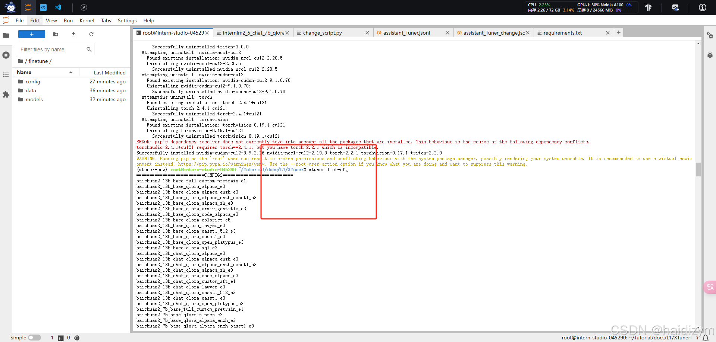Click the blue New Launcher plus button
Image resolution: width=716 pixels, height=342 pixels.
click(x=32, y=34)
